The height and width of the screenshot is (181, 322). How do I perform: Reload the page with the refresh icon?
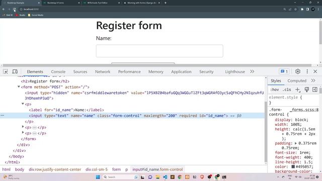coord(15,9)
